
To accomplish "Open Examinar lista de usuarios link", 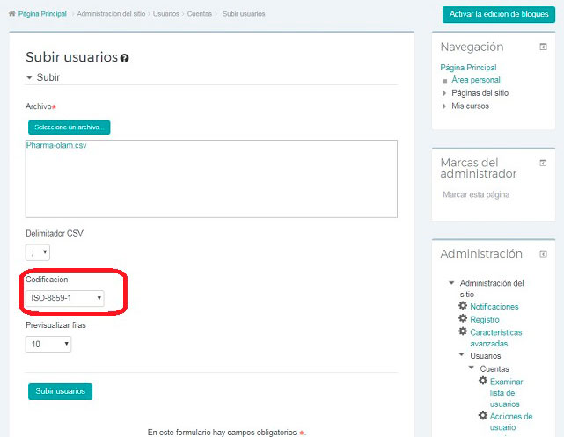I will [506, 393].
